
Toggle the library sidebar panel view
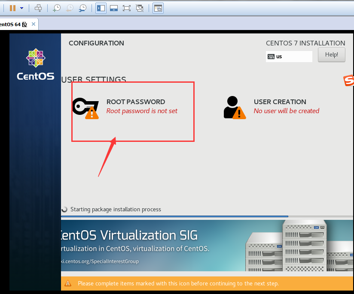pos(101,8)
